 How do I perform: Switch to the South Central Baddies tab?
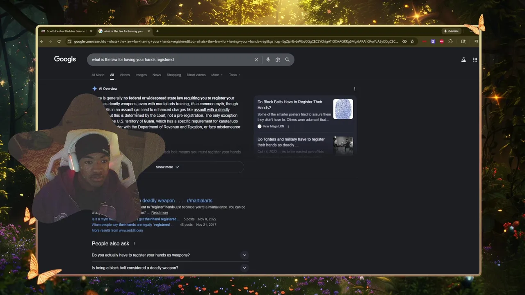click(x=66, y=31)
